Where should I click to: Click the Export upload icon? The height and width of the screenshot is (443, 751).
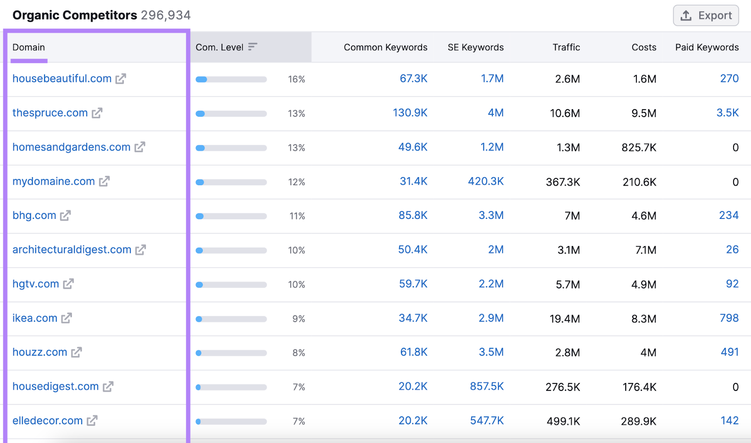(x=686, y=15)
